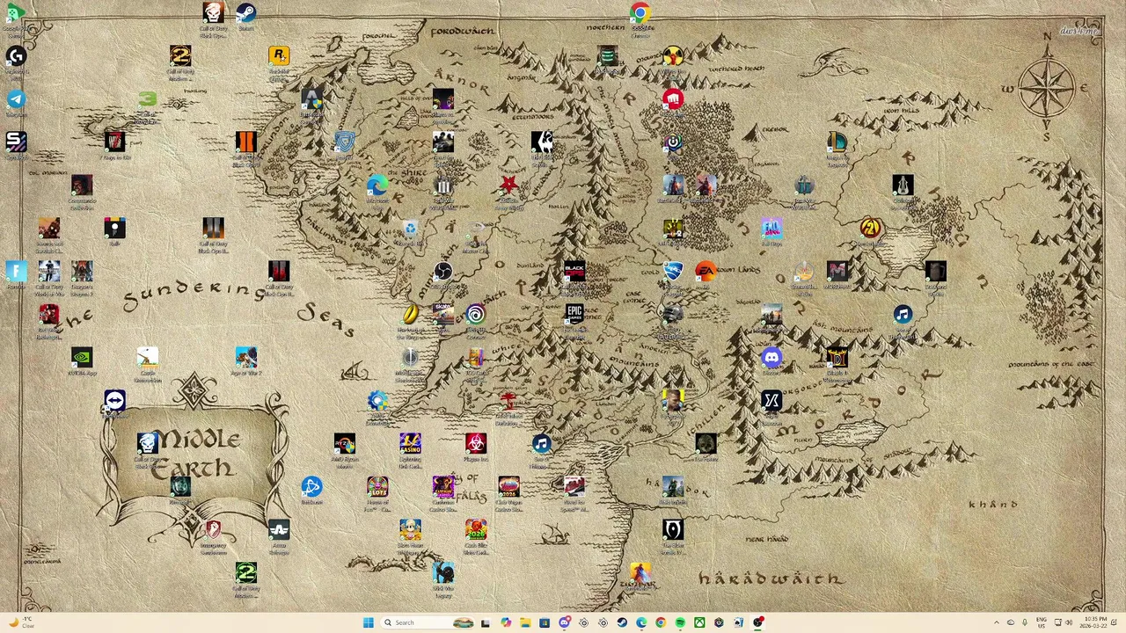Select the Recycle Bin icon
Screen dimensions: 1126x633
pyautogui.click(x=410, y=229)
